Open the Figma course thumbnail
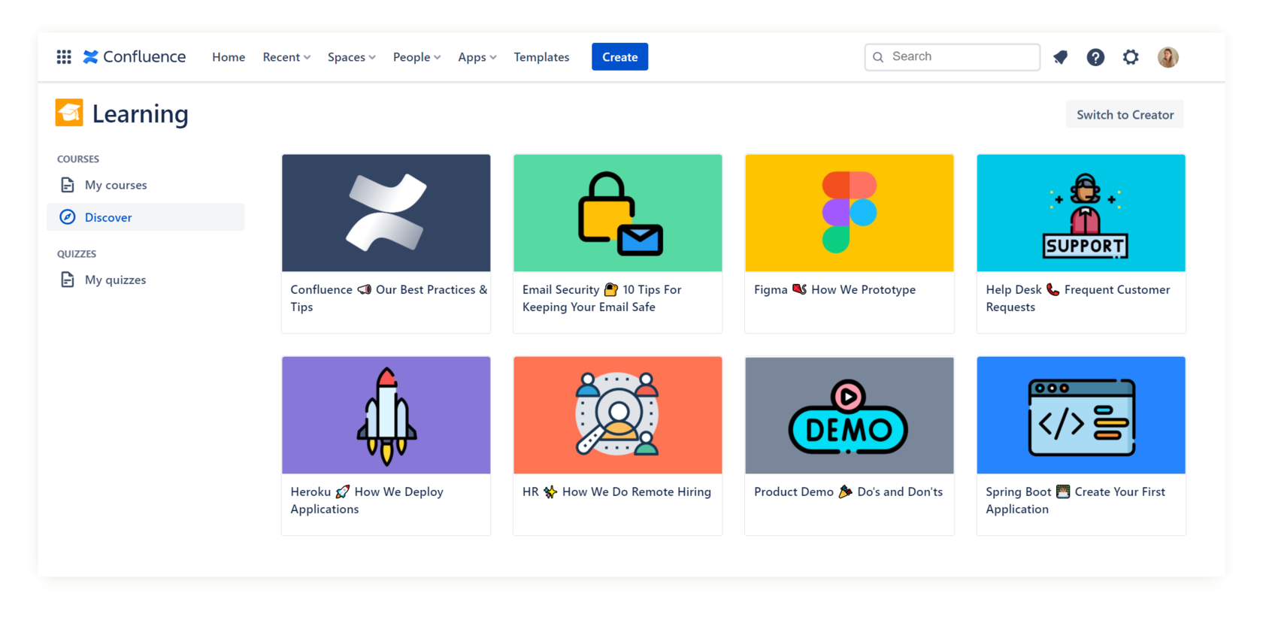The width and height of the screenshot is (1263, 620). click(850, 213)
